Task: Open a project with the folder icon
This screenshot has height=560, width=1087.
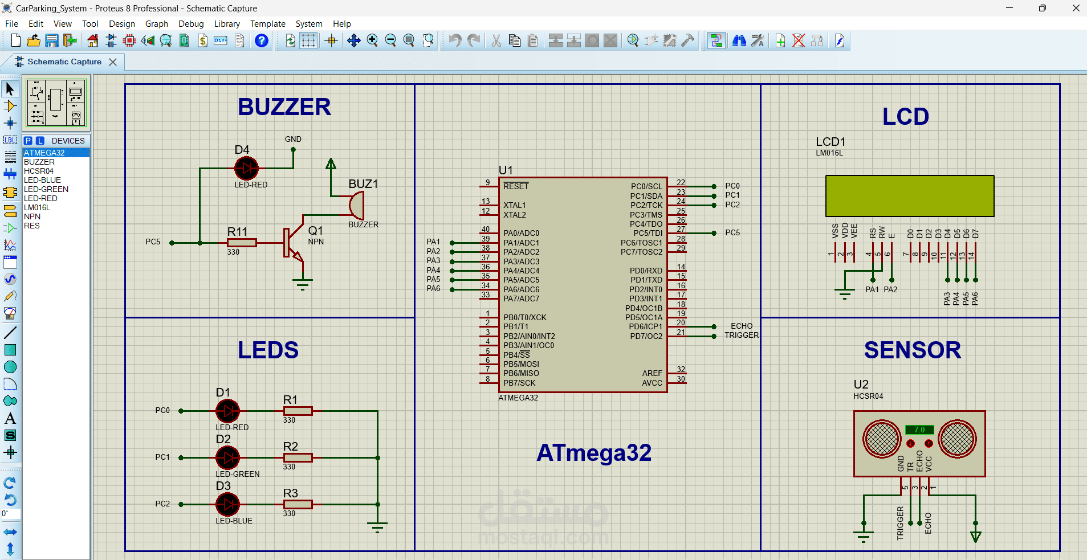Action: pyautogui.click(x=34, y=40)
